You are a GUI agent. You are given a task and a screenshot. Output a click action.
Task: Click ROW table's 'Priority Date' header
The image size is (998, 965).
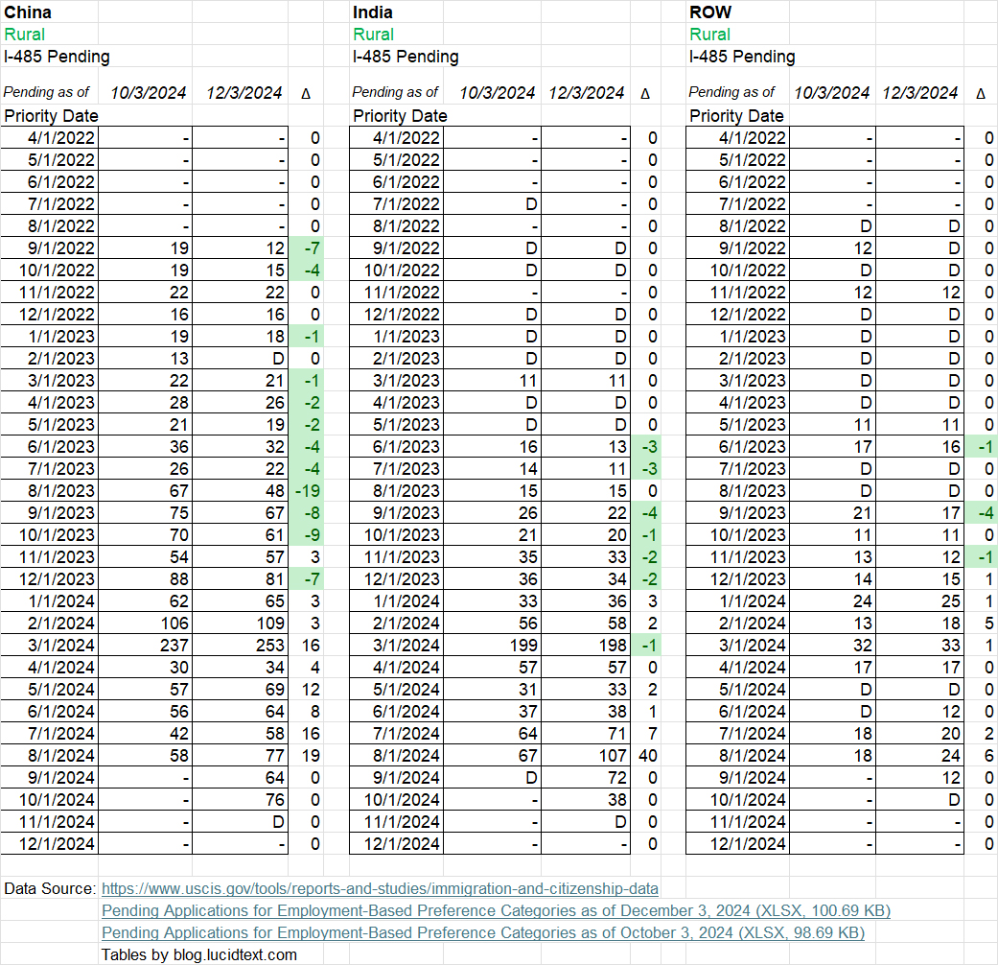pyautogui.click(x=736, y=116)
